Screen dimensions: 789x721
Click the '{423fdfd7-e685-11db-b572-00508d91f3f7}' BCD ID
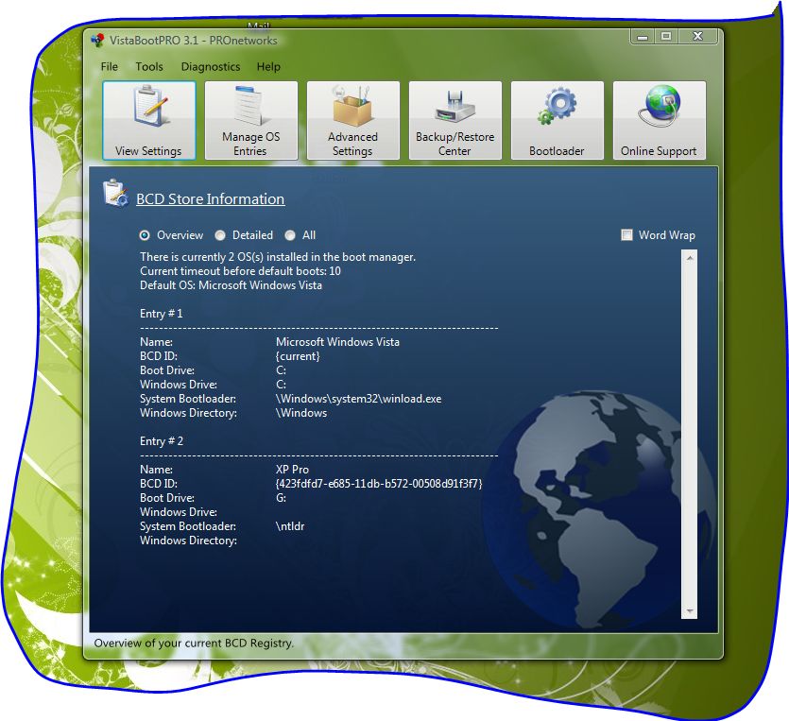tap(379, 484)
